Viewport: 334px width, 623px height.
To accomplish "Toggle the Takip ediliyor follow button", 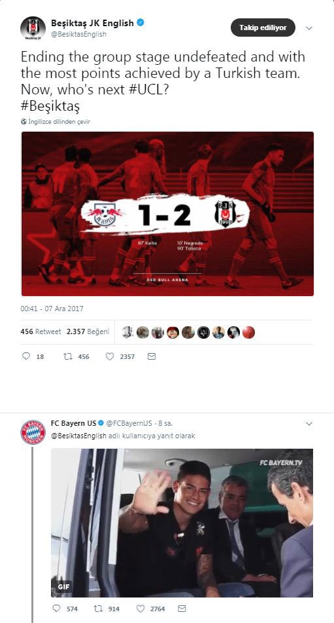I will [263, 28].
